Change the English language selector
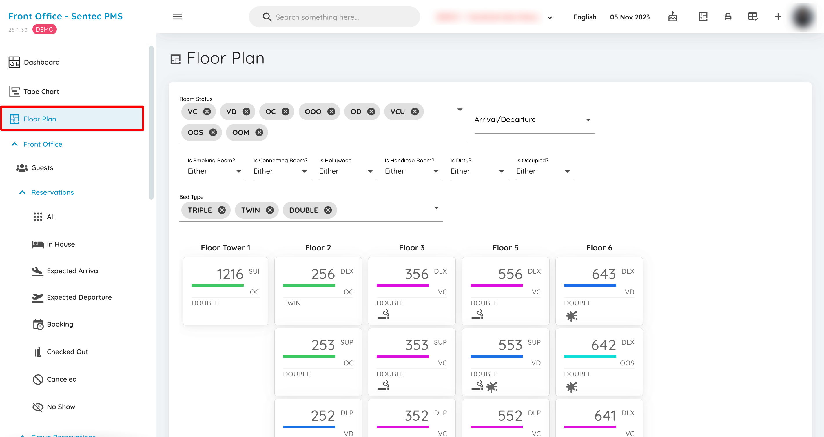Image resolution: width=824 pixels, height=437 pixels. 584,17
